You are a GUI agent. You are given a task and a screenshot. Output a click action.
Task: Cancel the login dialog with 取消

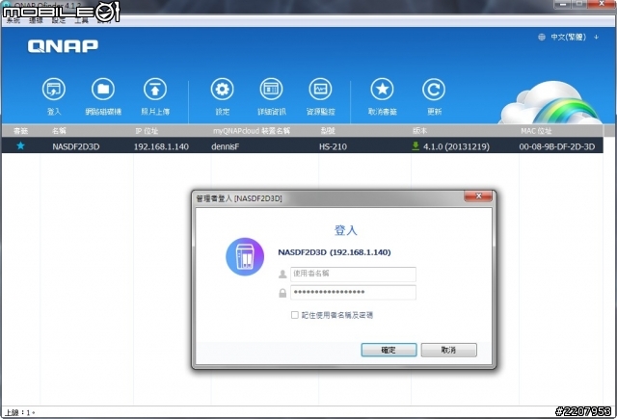pyautogui.click(x=448, y=350)
